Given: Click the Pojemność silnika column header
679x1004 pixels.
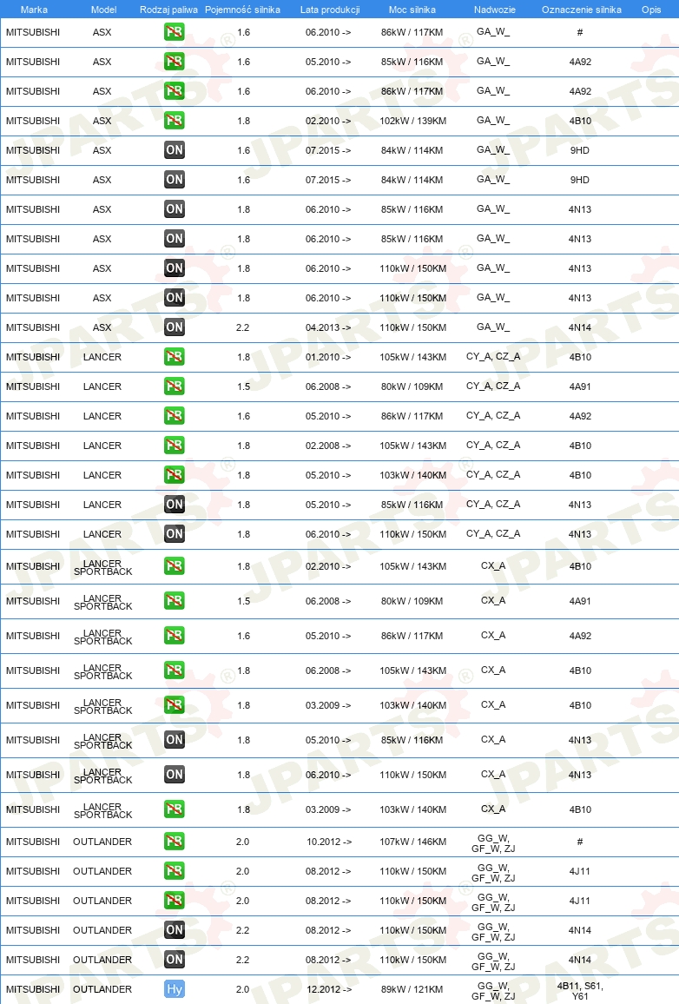Looking at the screenshot, I should click(242, 10).
